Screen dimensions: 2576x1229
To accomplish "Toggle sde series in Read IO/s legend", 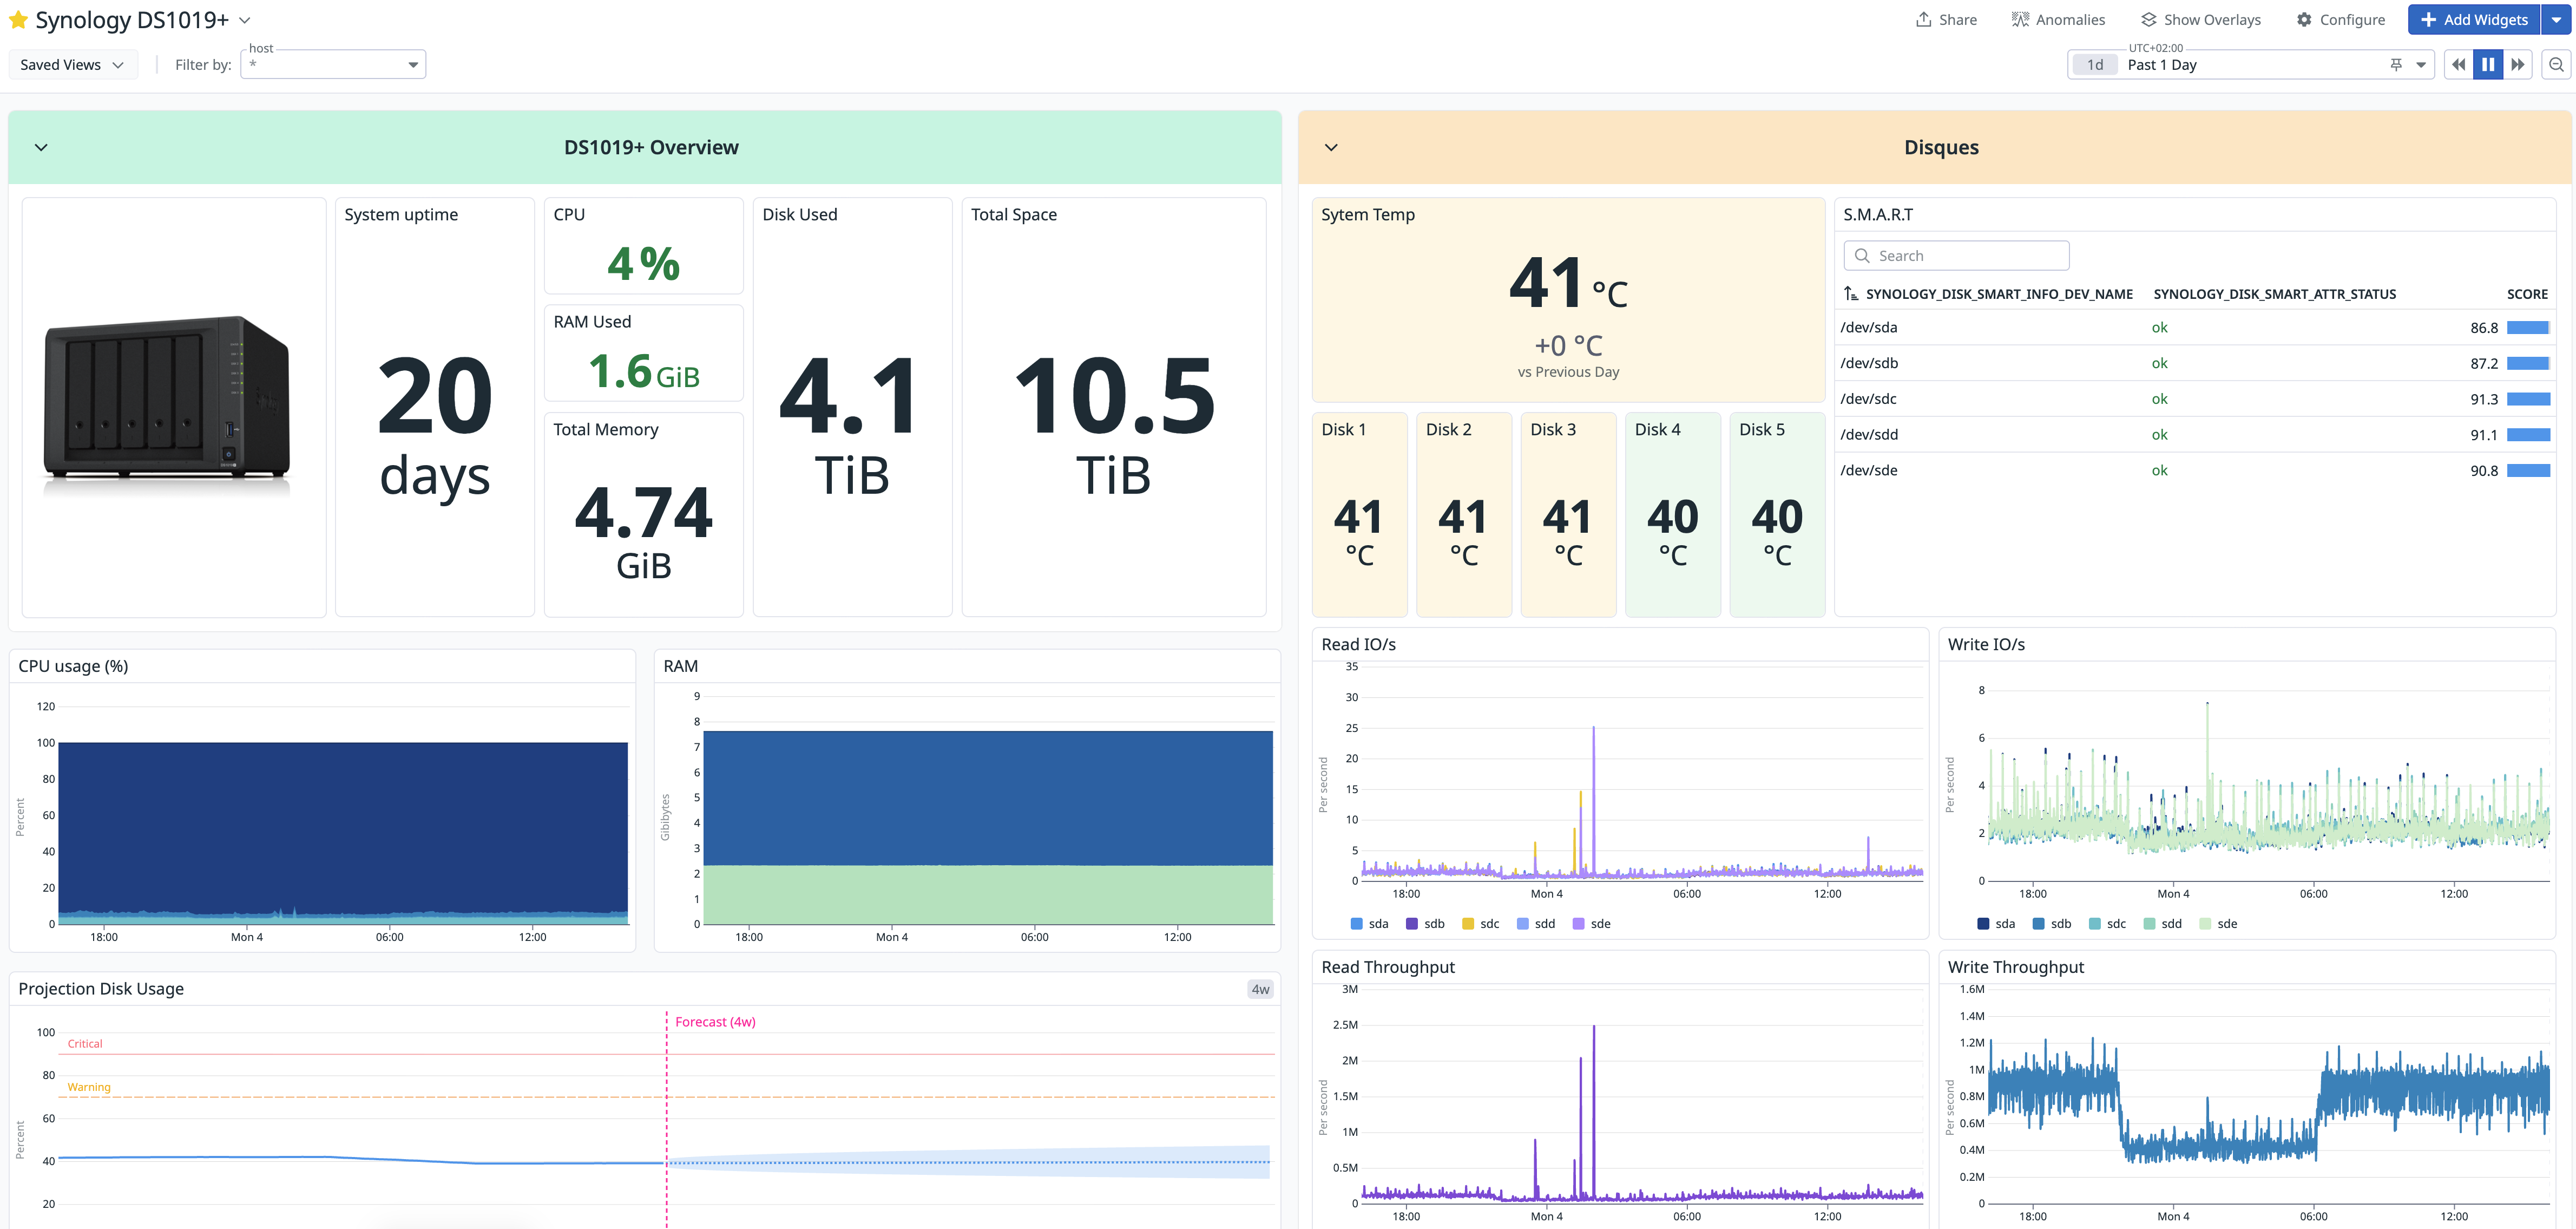I will tap(1591, 924).
